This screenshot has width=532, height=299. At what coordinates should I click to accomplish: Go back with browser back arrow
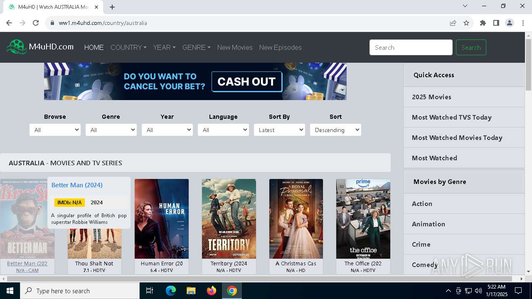click(9, 23)
